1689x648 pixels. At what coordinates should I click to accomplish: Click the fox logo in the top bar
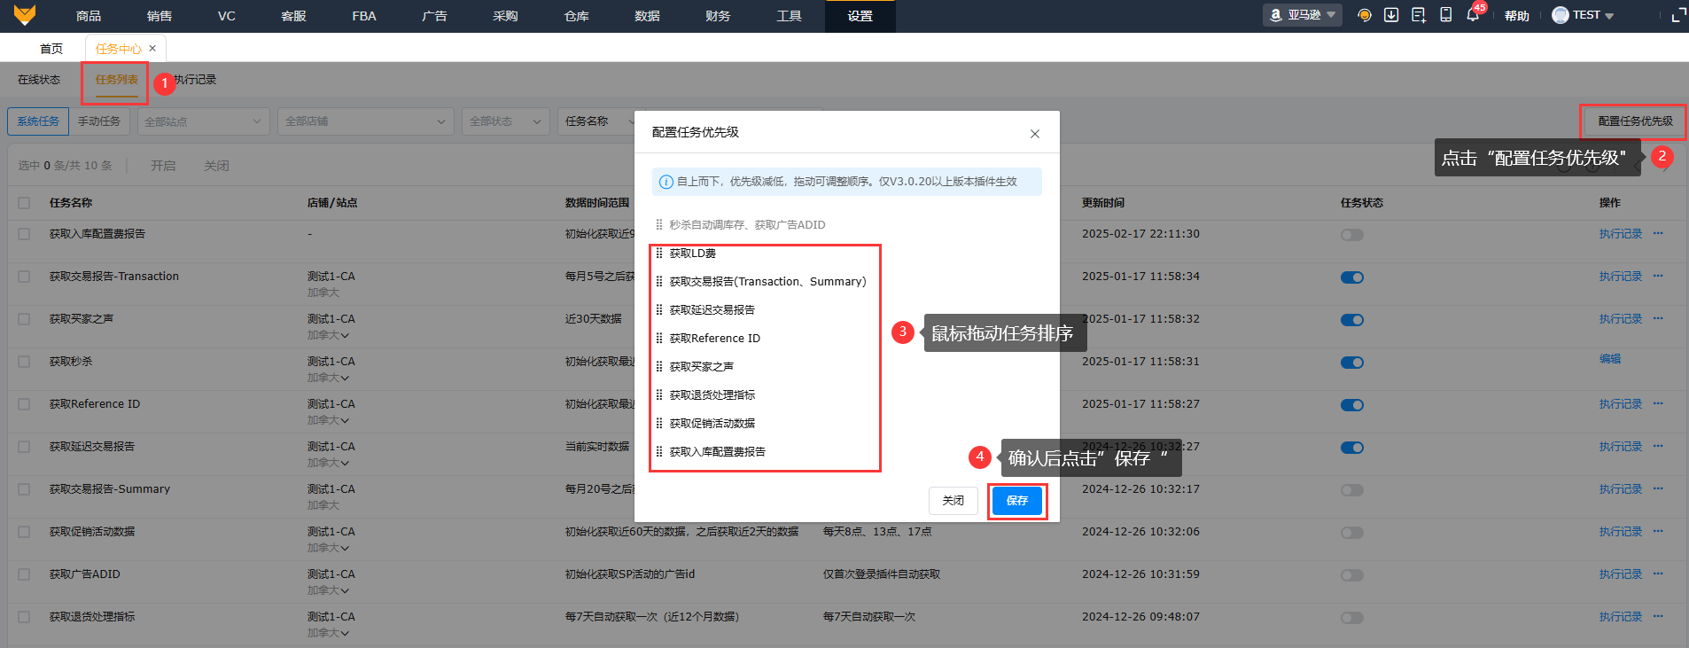25,15
